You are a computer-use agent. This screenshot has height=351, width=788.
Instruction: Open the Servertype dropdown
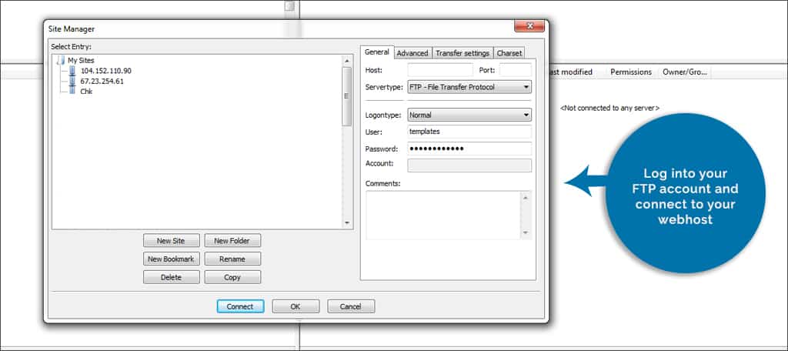469,87
